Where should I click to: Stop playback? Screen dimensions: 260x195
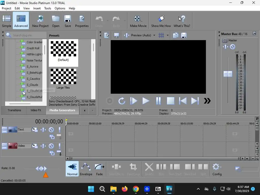coord(170,101)
